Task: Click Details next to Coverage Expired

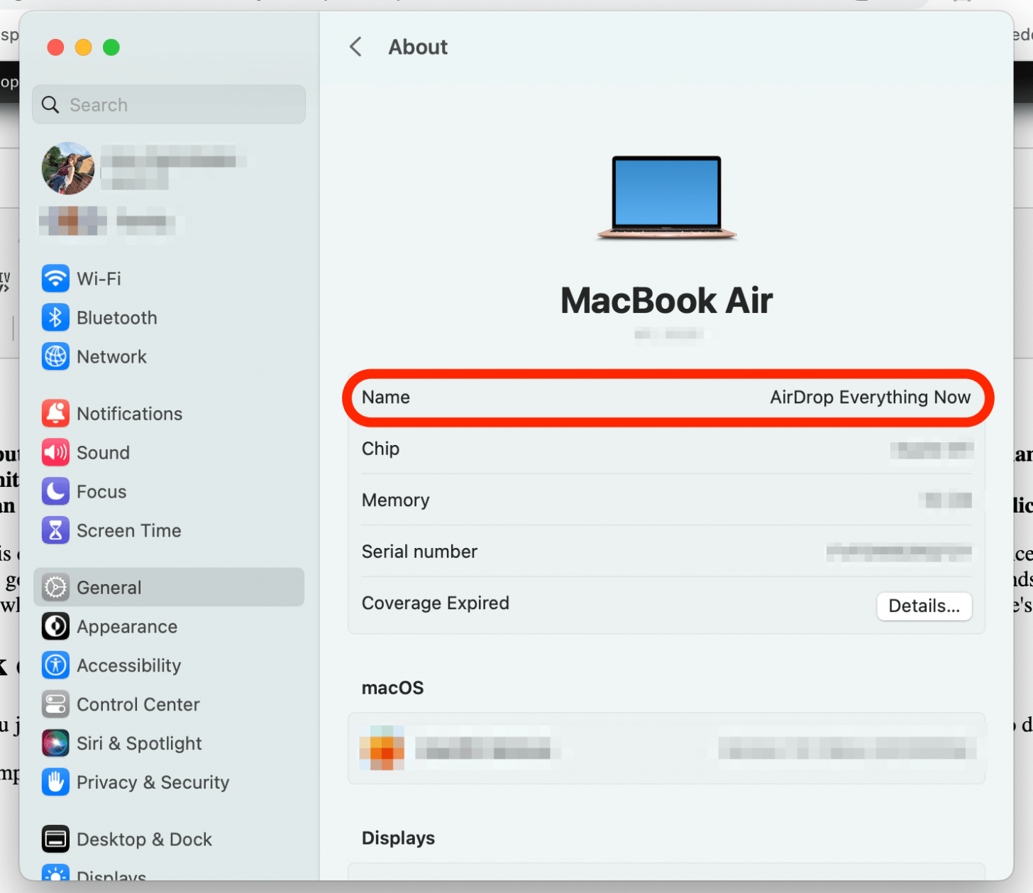Action: coord(924,606)
